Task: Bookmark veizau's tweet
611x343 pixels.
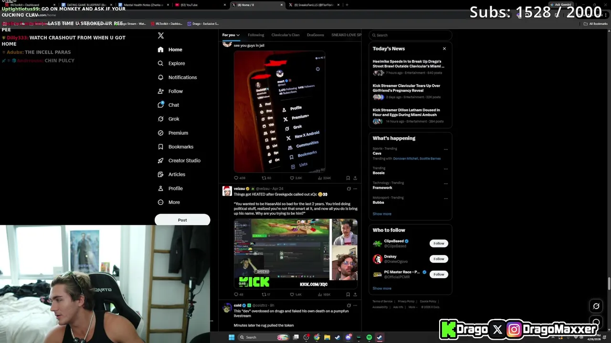Action: [x=348, y=294]
